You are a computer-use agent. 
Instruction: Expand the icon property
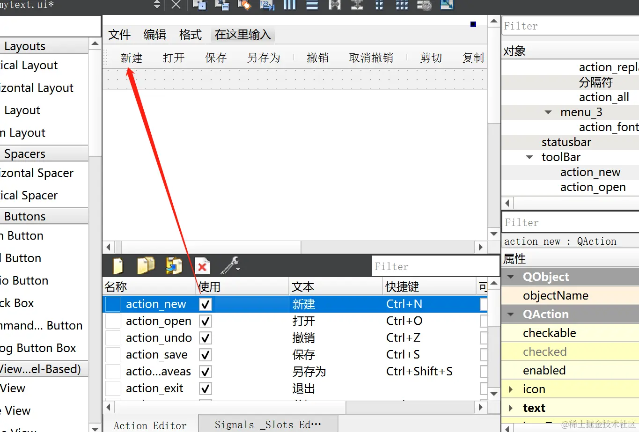[511, 389]
